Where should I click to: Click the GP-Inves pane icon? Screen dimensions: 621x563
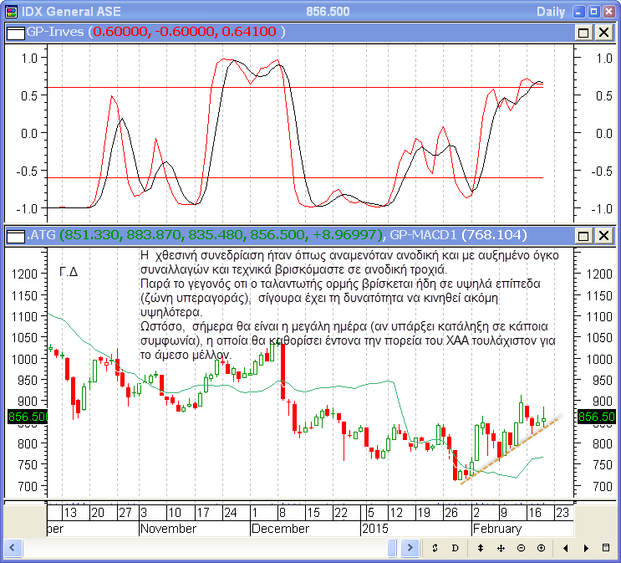(16, 33)
